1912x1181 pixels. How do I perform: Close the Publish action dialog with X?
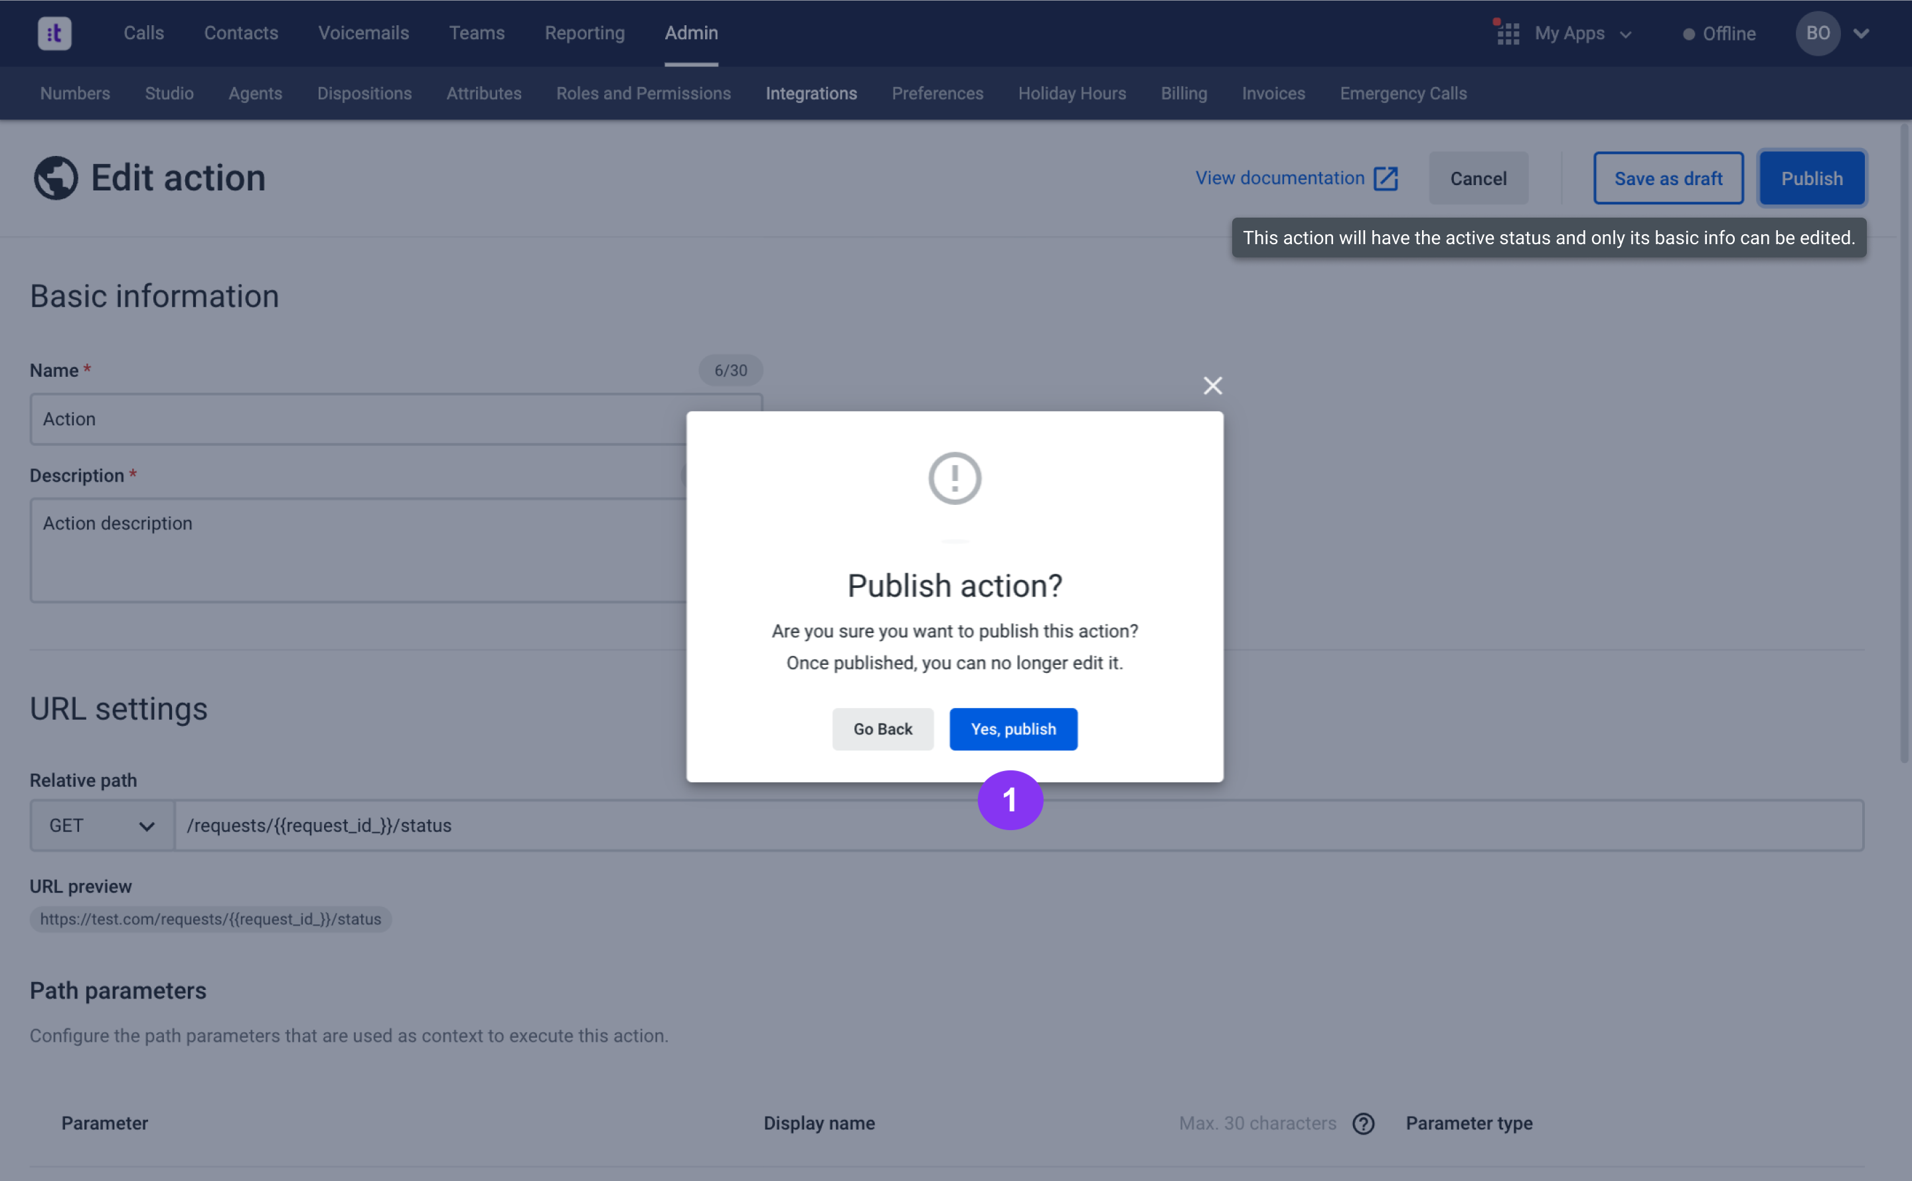point(1212,386)
